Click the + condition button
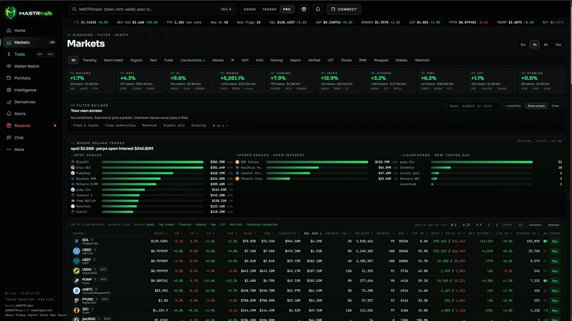The width and height of the screenshot is (572, 321). pos(513,106)
